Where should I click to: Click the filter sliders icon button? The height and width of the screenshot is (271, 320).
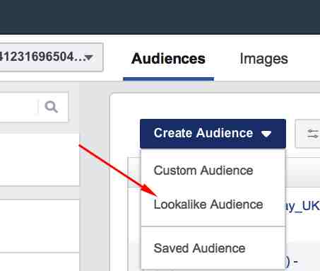click(x=312, y=134)
